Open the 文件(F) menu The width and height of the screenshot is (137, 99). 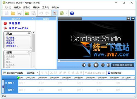coord(8,7)
